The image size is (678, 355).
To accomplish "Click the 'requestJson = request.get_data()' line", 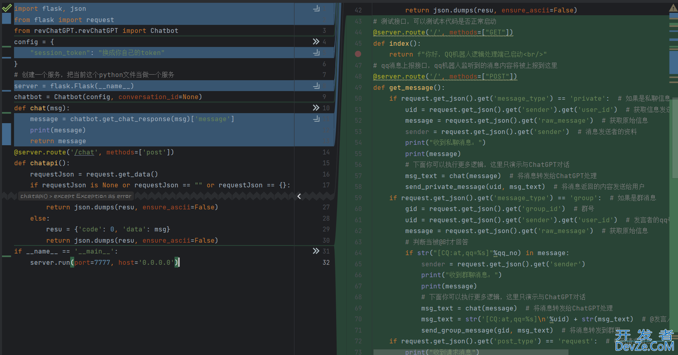I will click(94, 174).
